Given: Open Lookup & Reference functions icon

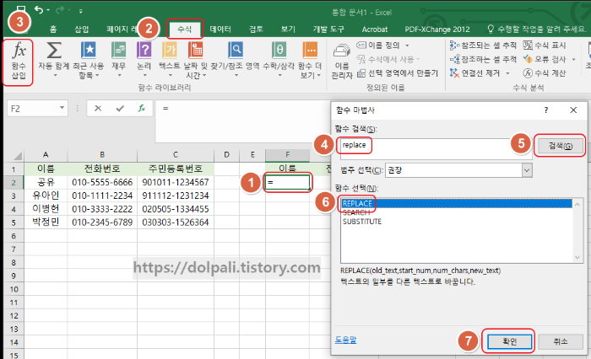Looking at the screenshot, I should click(236, 60).
